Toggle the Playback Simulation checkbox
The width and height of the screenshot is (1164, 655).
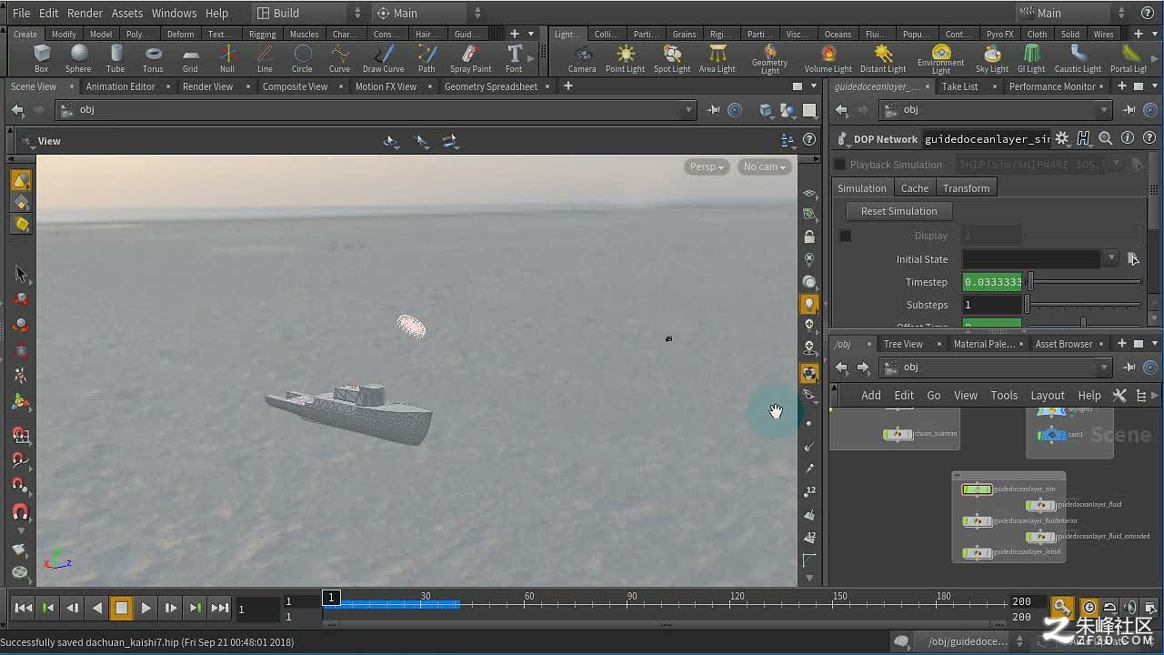[x=840, y=165]
